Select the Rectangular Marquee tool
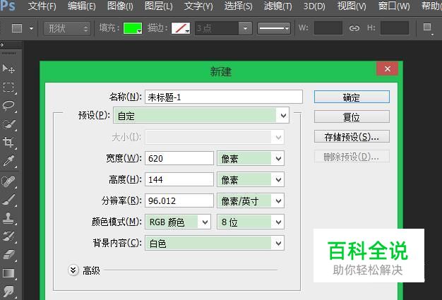442x300 pixels. [8, 88]
